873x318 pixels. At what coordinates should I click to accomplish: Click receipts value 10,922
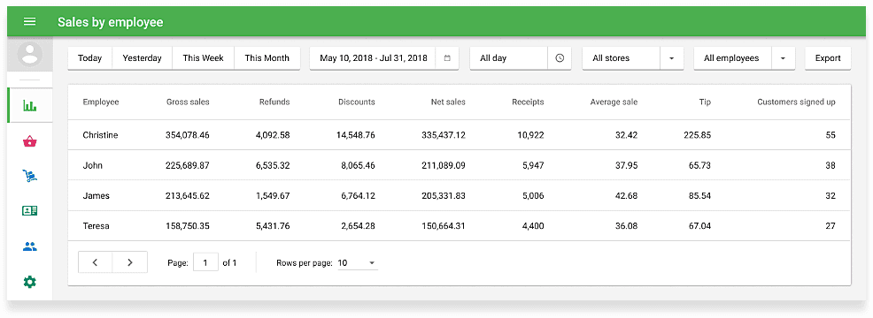pos(530,135)
